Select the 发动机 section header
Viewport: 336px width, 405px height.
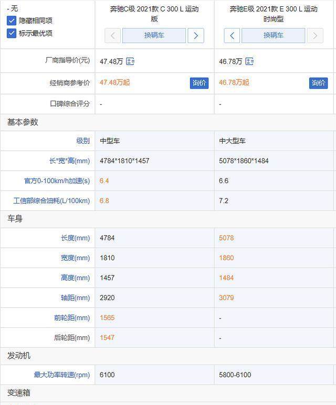point(19,356)
